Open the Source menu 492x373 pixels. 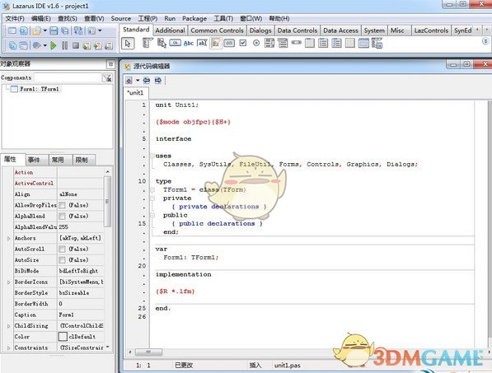[121, 18]
